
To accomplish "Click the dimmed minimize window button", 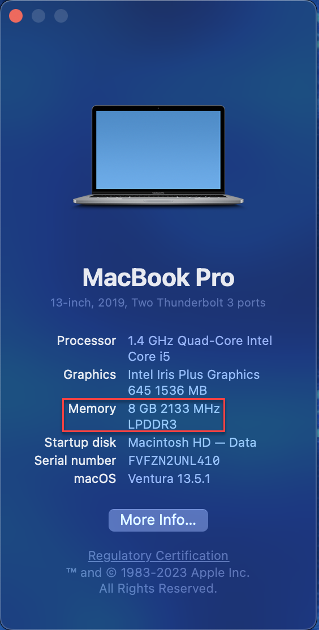I will [x=38, y=16].
